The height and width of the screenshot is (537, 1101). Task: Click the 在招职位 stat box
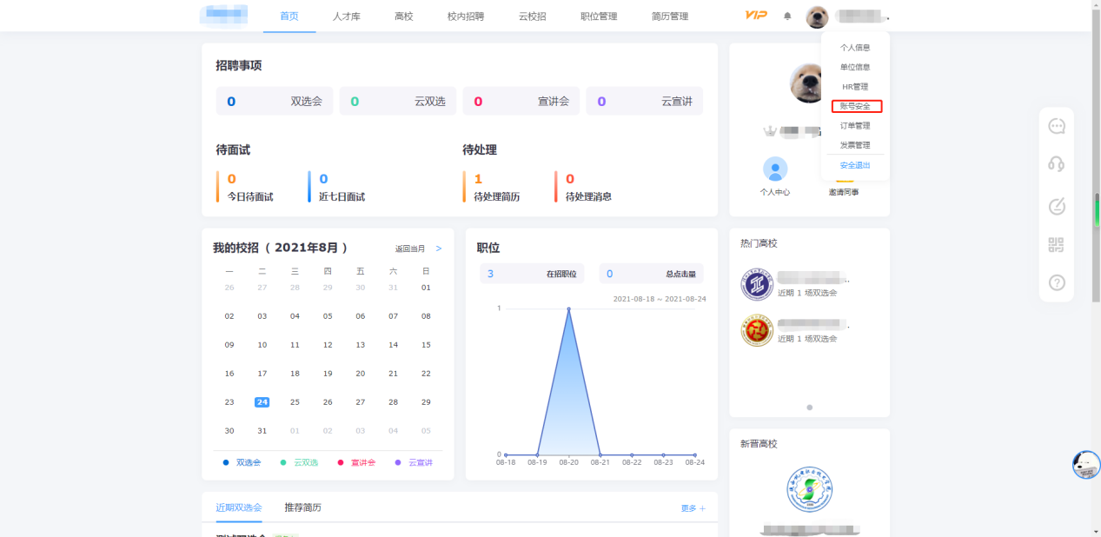point(532,274)
